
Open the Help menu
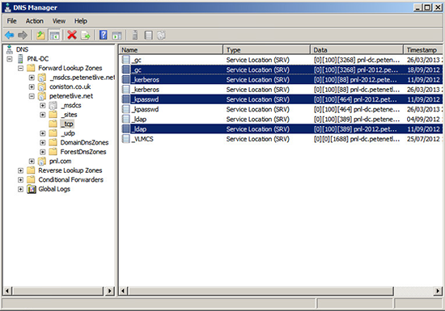click(81, 21)
